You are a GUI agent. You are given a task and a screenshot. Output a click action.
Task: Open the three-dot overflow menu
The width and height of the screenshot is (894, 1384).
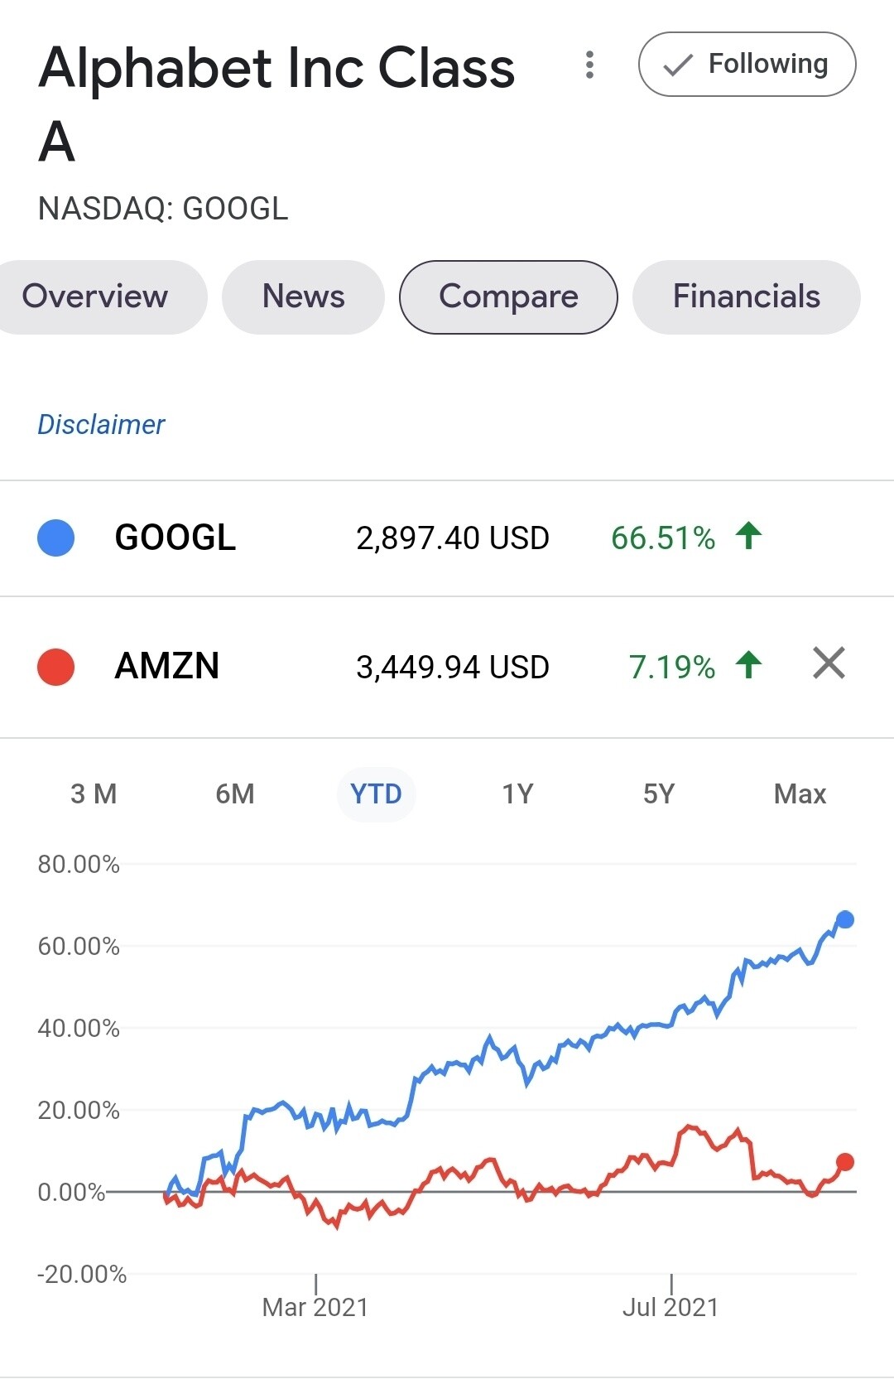[x=589, y=65]
